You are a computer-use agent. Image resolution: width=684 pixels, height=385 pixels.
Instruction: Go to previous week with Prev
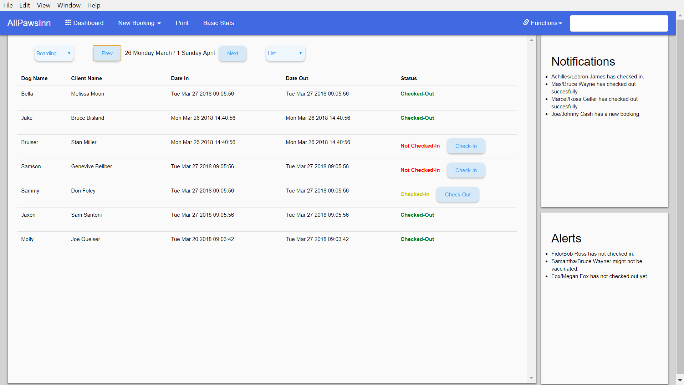click(x=107, y=53)
